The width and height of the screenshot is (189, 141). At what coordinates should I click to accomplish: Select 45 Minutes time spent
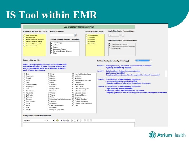coord(87,39)
